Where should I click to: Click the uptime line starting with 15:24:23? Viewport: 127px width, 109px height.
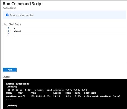tap(47, 90)
